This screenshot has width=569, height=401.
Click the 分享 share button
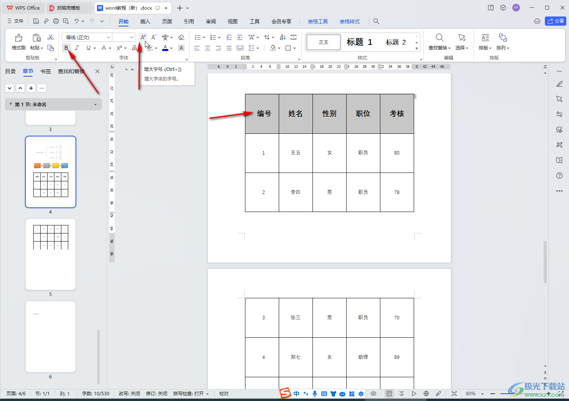point(556,21)
